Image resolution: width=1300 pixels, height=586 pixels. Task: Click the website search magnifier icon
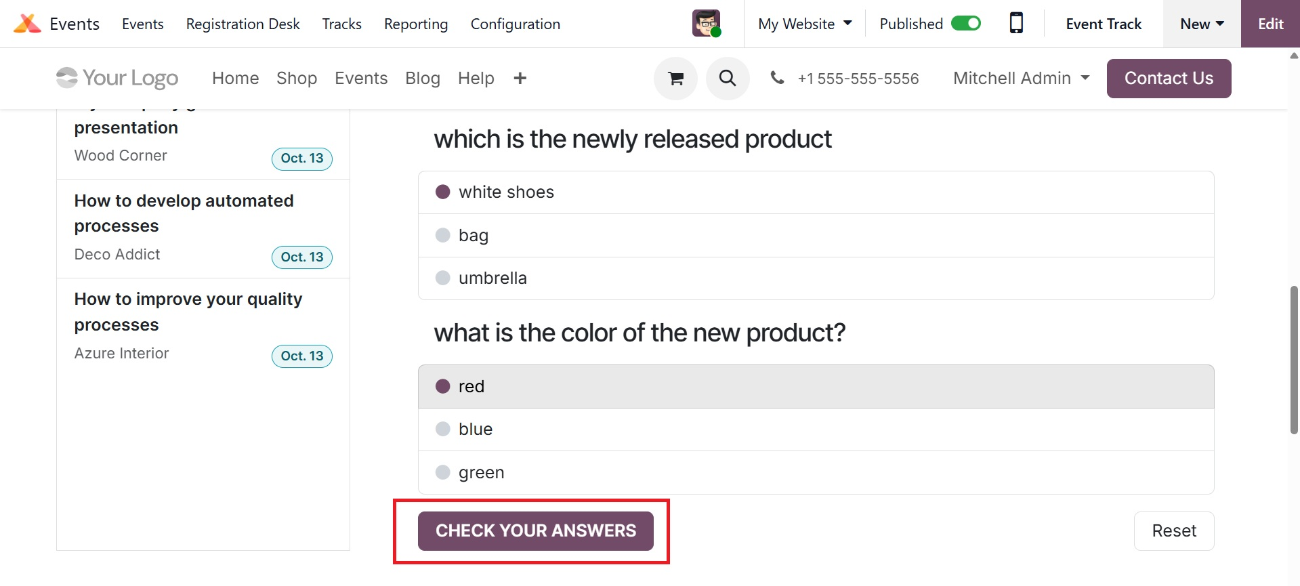pyautogui.click(x=728, y=79)
